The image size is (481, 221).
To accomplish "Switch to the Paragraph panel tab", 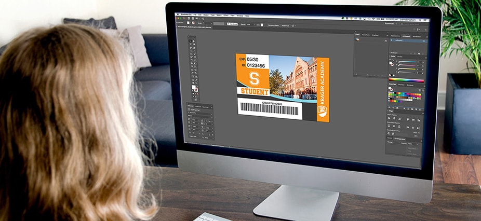I will coord(198,106).
